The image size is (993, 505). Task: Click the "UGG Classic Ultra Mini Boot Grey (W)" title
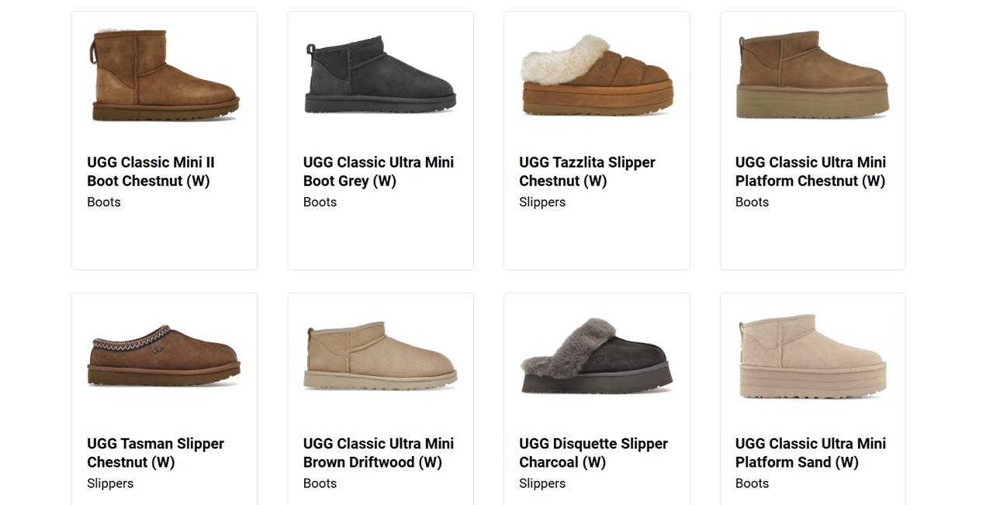point(379,171)
